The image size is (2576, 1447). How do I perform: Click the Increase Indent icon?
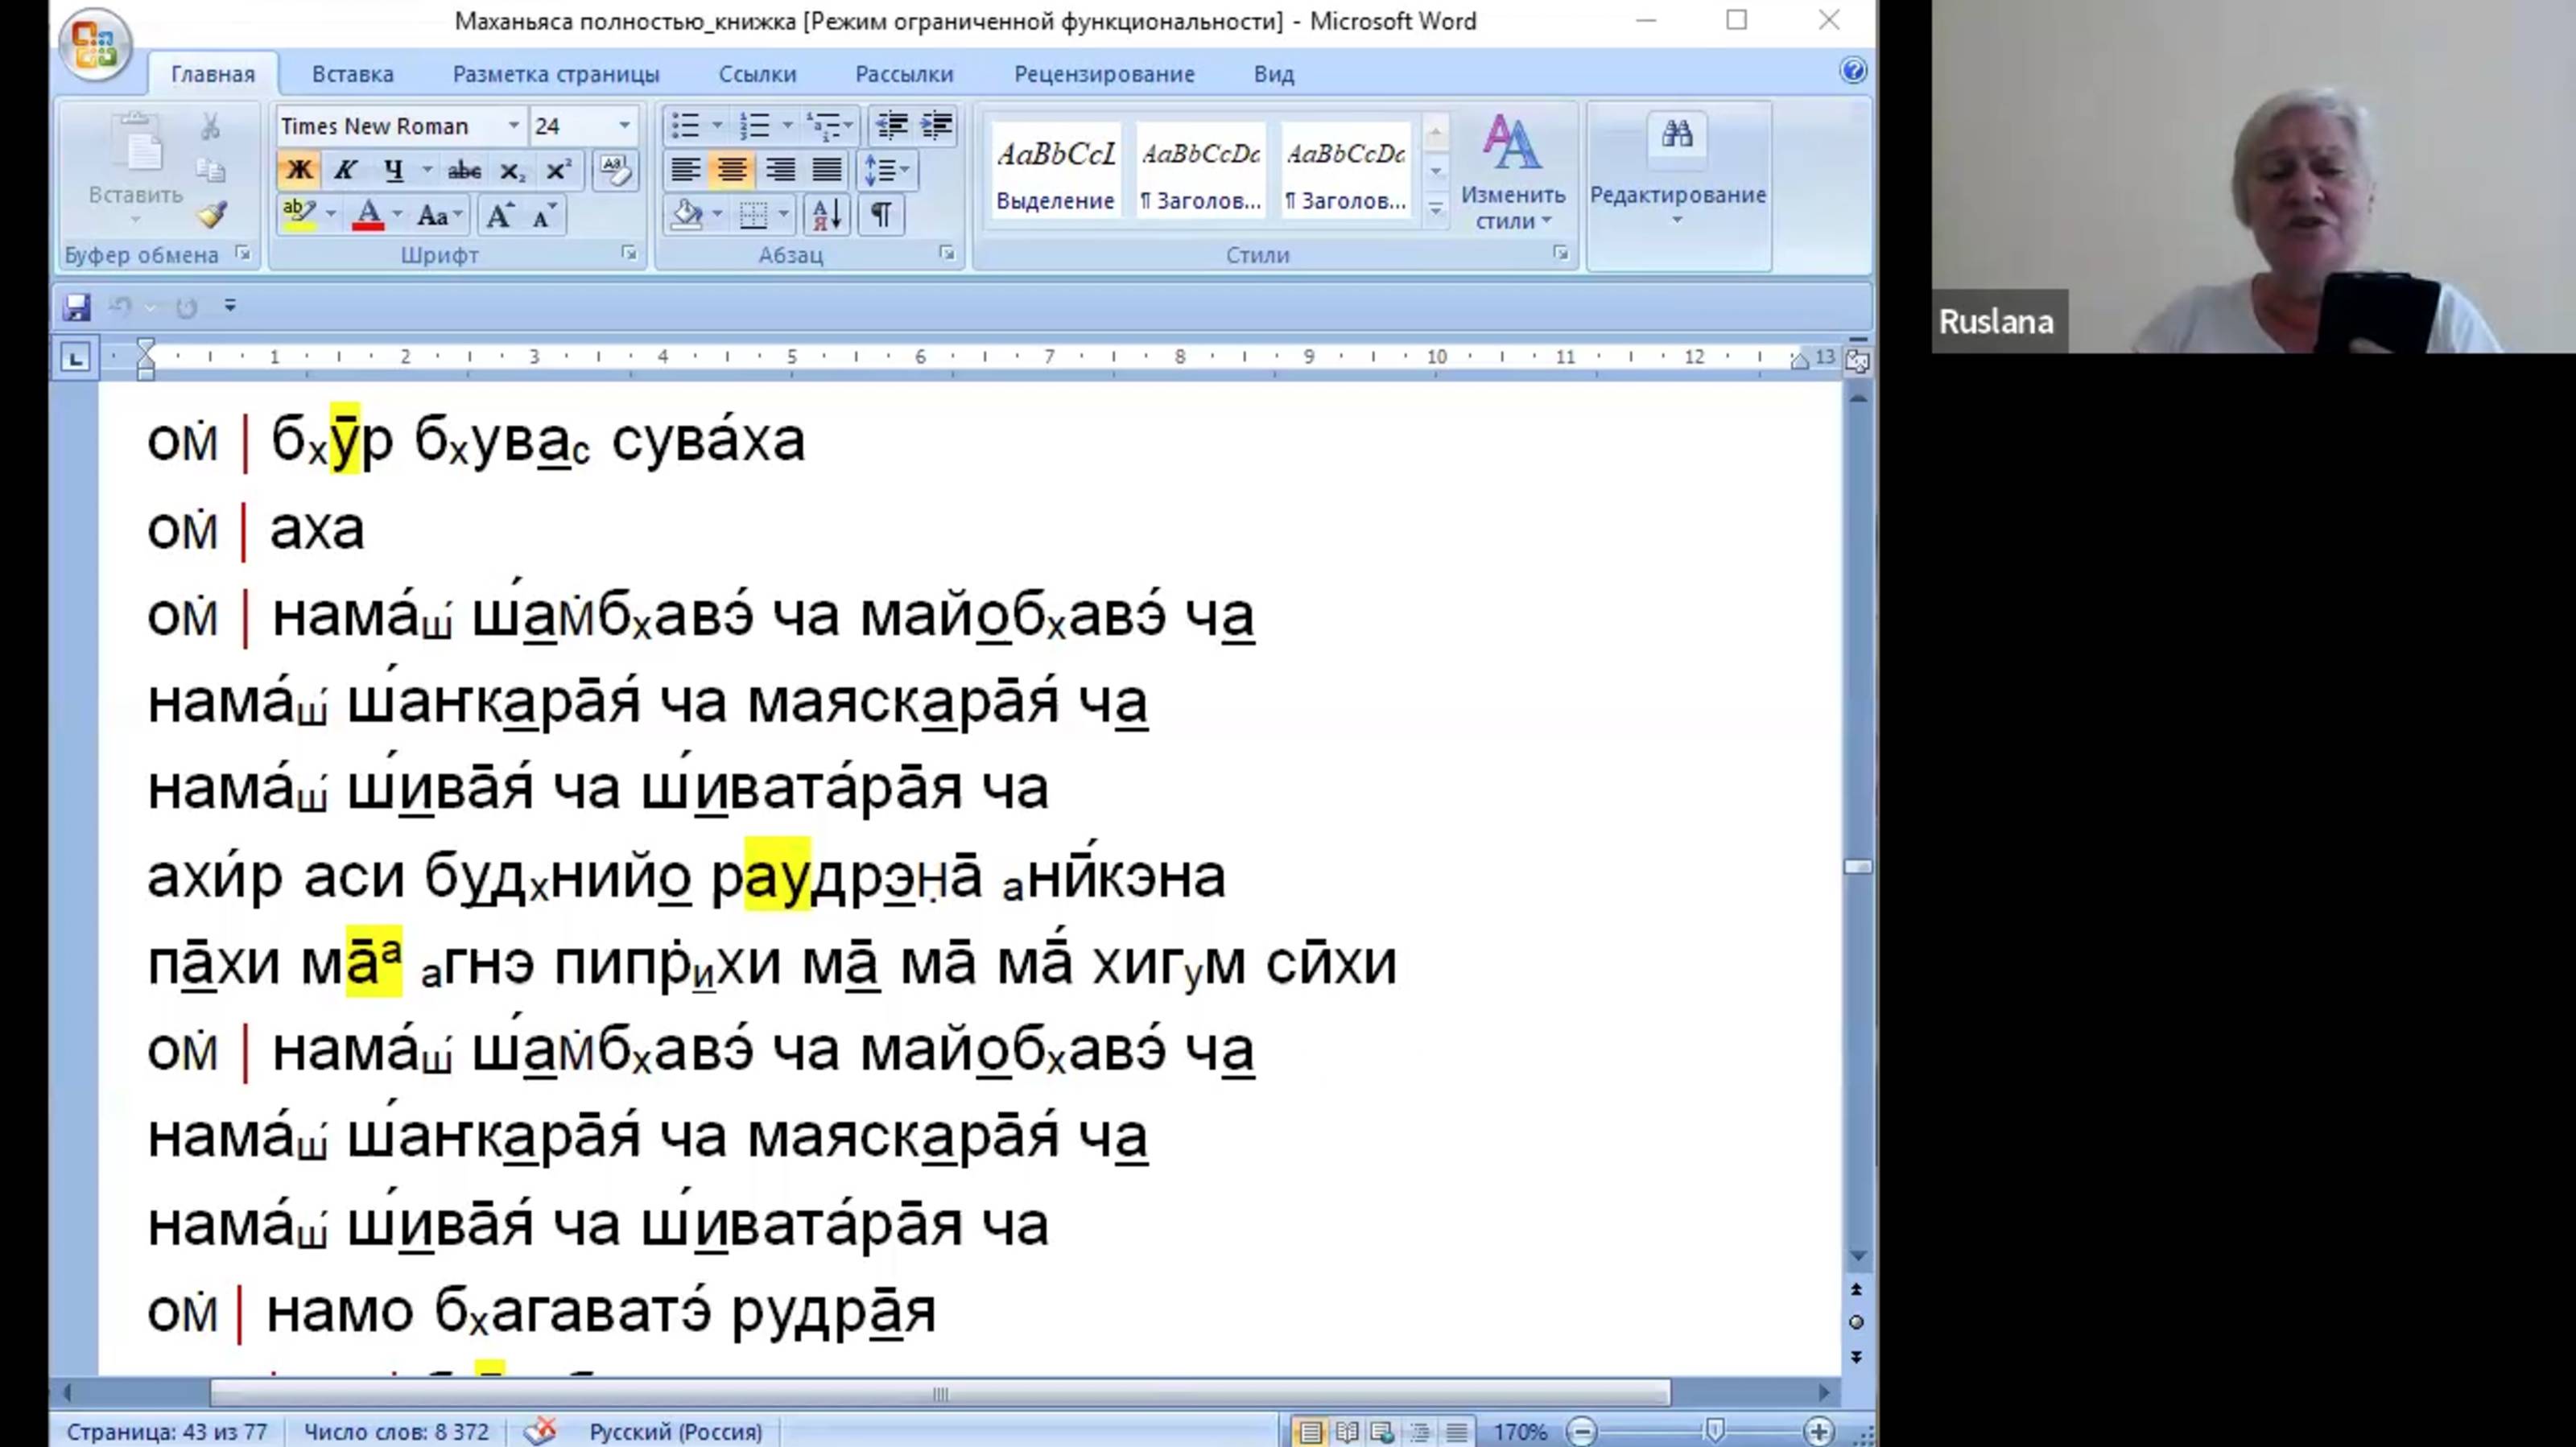coord(937,126)
